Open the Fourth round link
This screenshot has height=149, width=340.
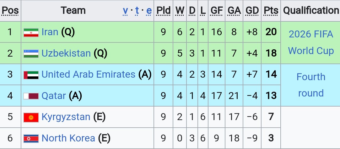coord(311,85)
